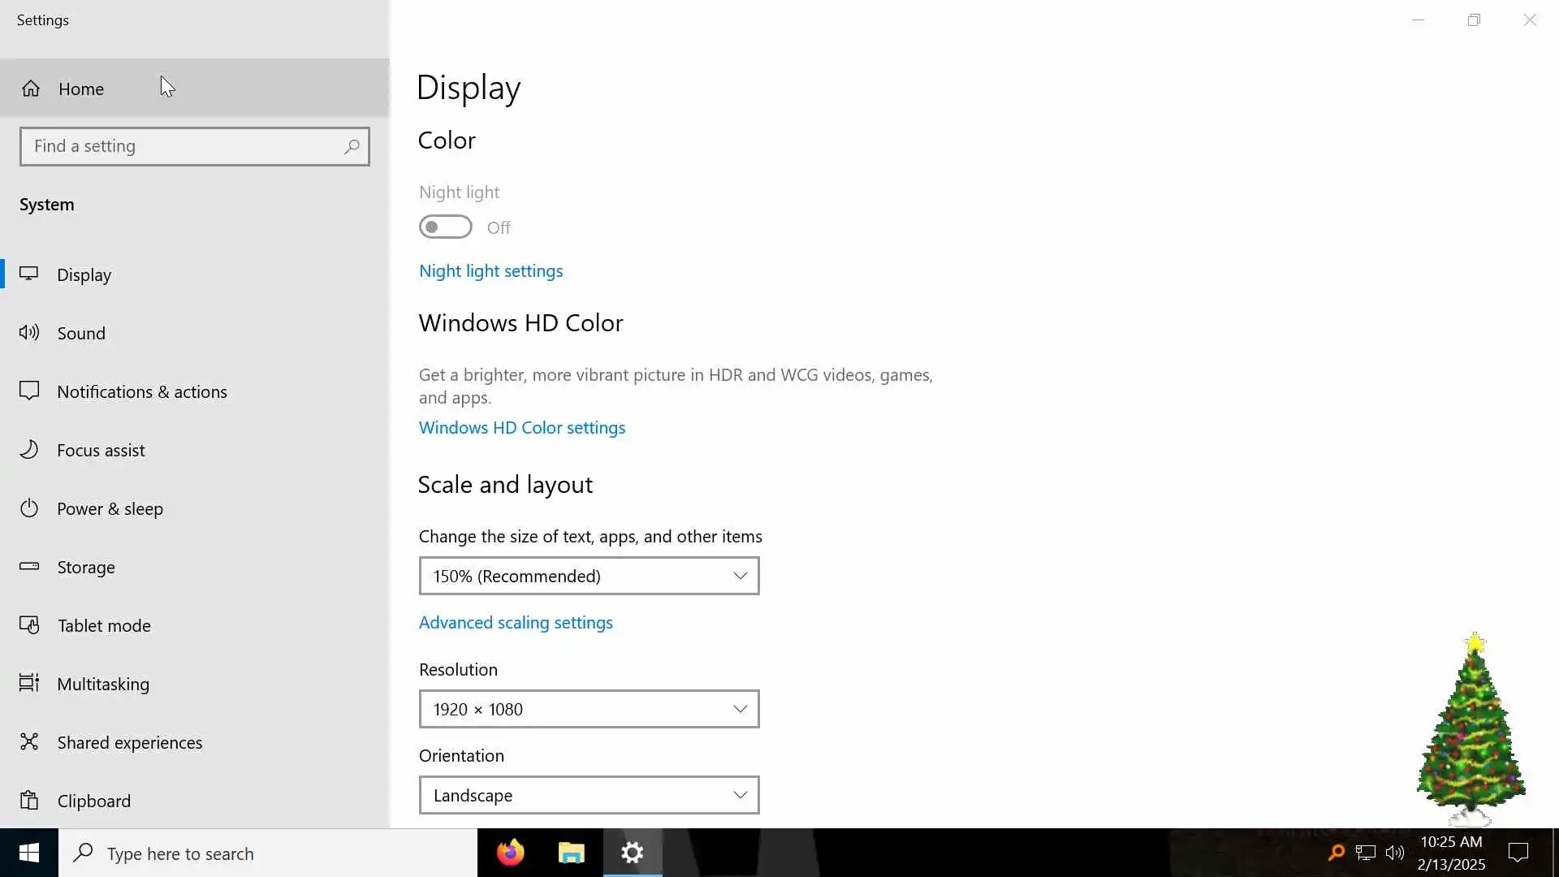Image resolution: width=1559 pixels, height=877 pixels.
Task: Click the Tablet mode icon
Action: click(29, 624)
